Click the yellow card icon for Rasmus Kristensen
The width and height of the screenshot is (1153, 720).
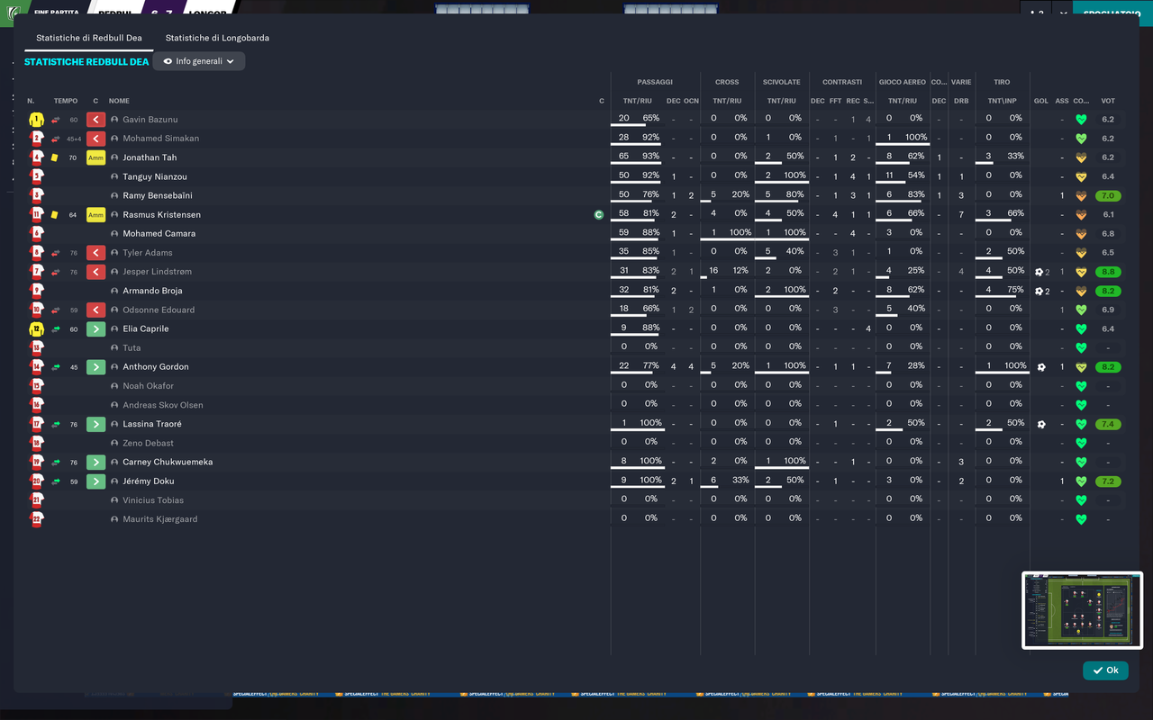(55, 215)
